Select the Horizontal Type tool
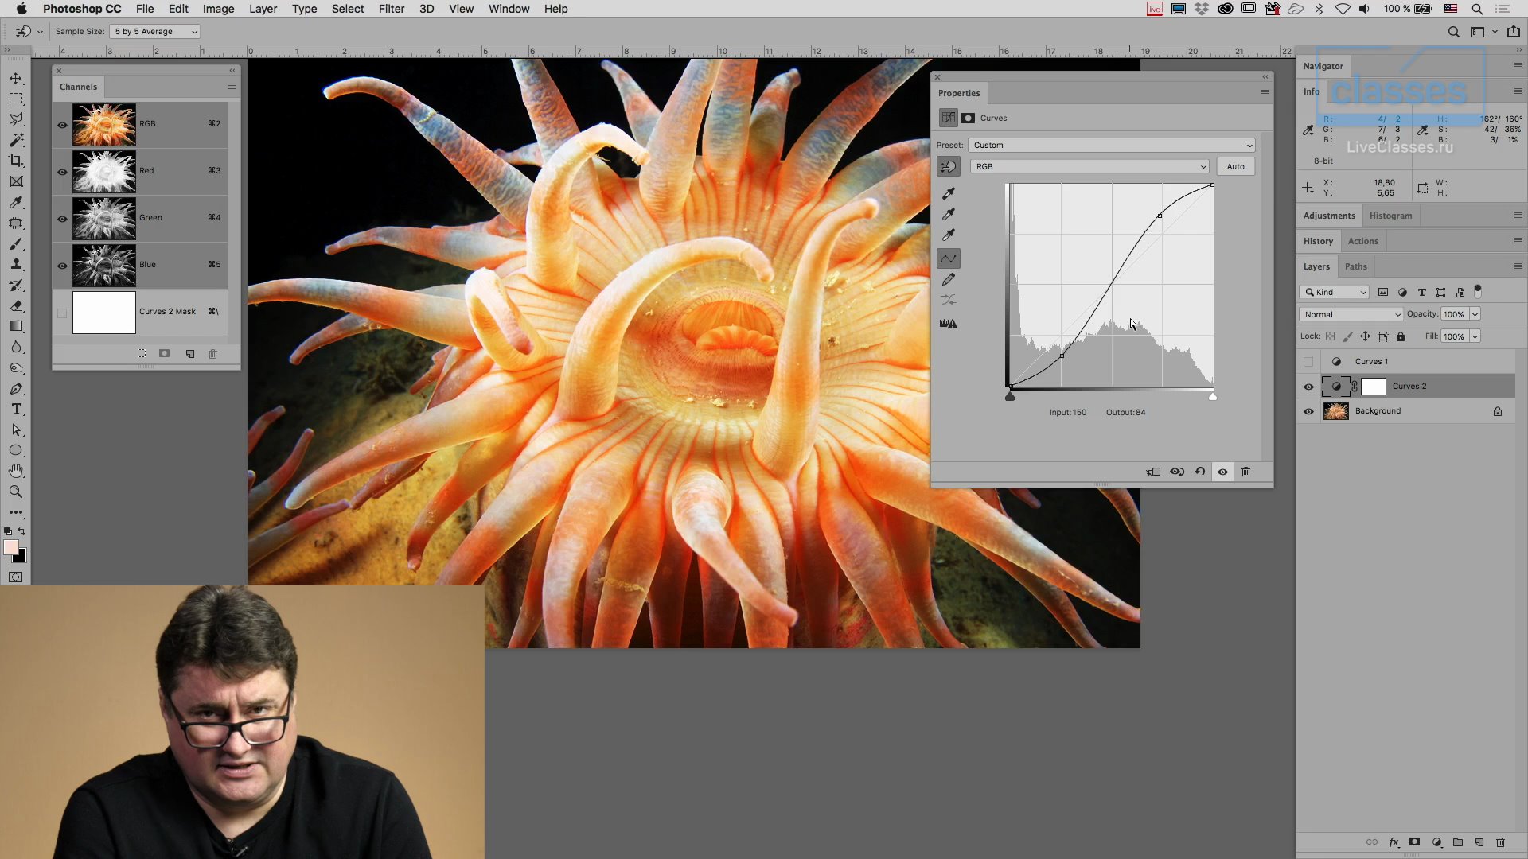The image size is (1528, 859). point(16,409)
